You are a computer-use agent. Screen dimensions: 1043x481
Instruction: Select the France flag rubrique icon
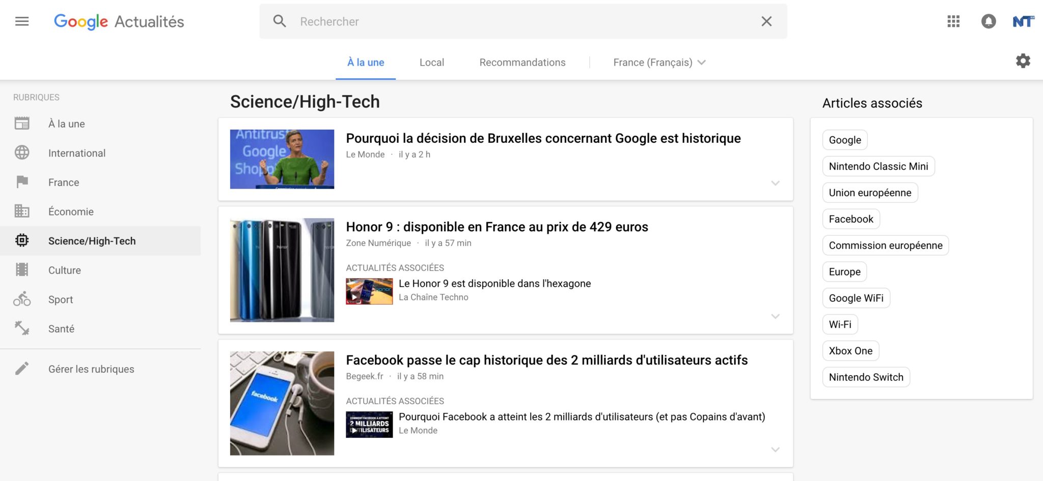click(22, 182)
